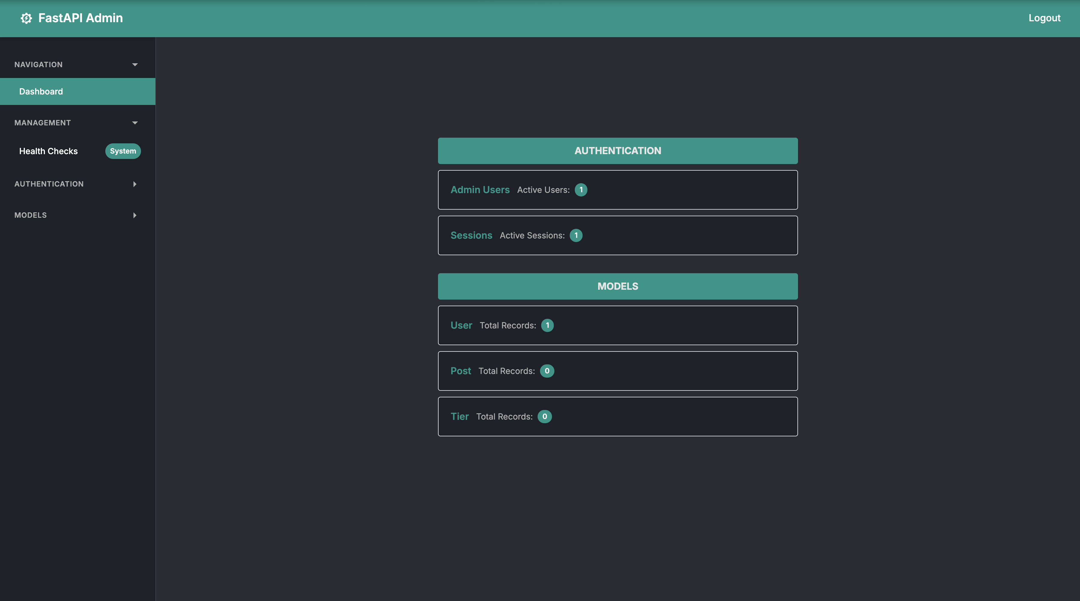Click the 'Active Users:' label
Viewport: 1080px width, 601px height.
click(543, 190)
